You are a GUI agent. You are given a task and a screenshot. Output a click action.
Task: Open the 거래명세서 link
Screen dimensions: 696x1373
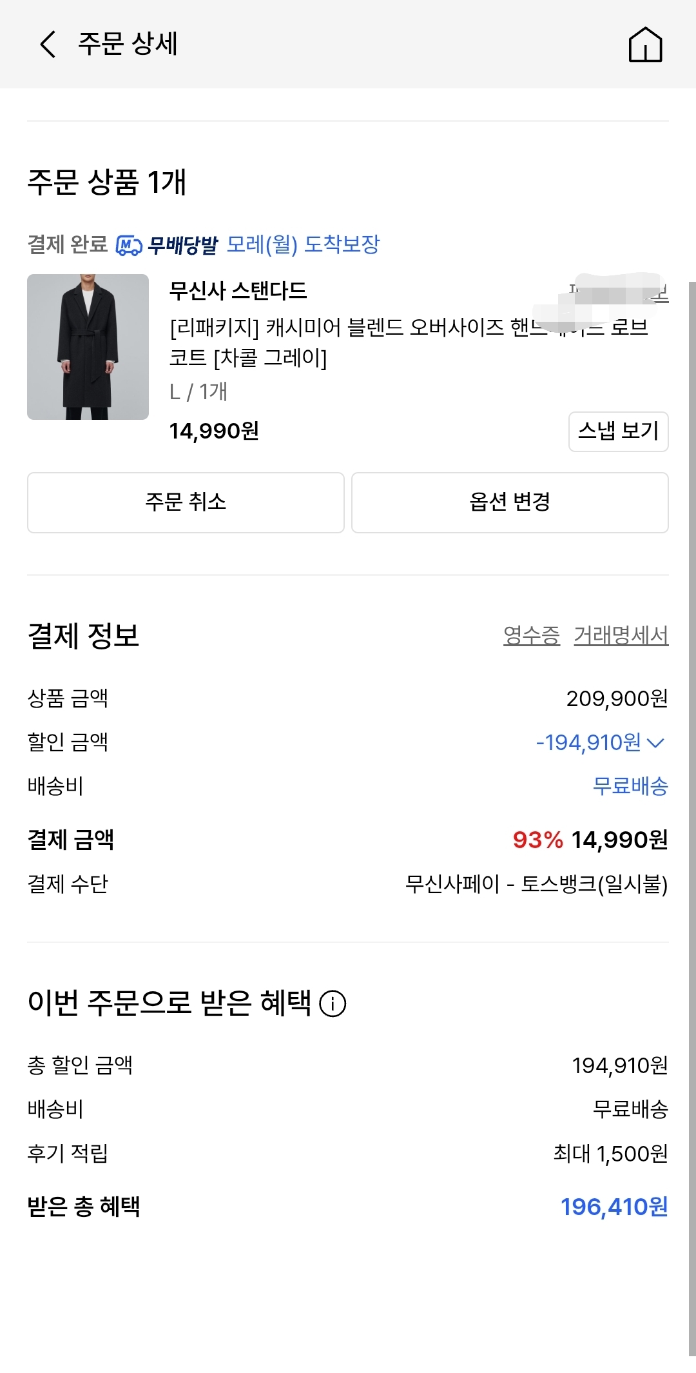[621, 636]
